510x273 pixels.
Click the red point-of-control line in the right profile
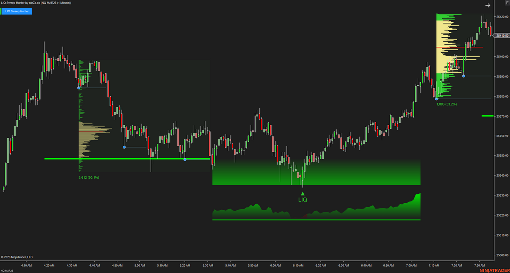click(x=460, y=47)
